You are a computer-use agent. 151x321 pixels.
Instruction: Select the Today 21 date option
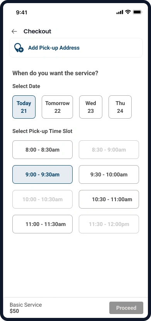pyautogui.click(x=24, y=107)
